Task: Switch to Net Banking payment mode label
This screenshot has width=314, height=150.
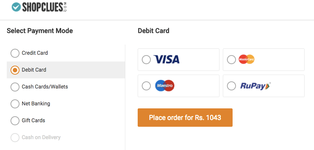Action: (36, 103)
